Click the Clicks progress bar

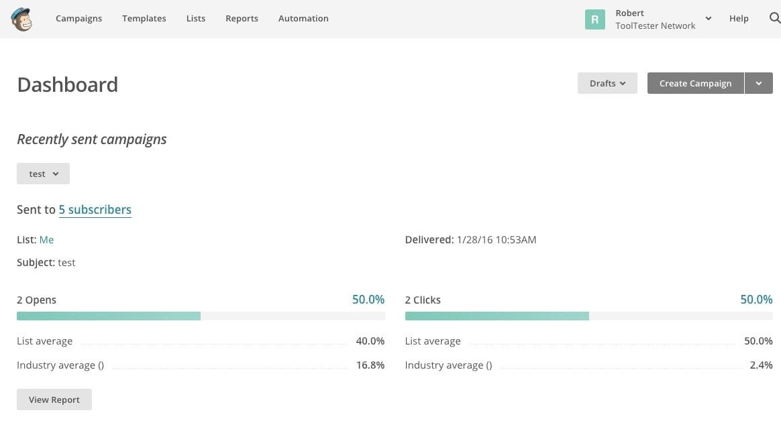click(588, 316)
